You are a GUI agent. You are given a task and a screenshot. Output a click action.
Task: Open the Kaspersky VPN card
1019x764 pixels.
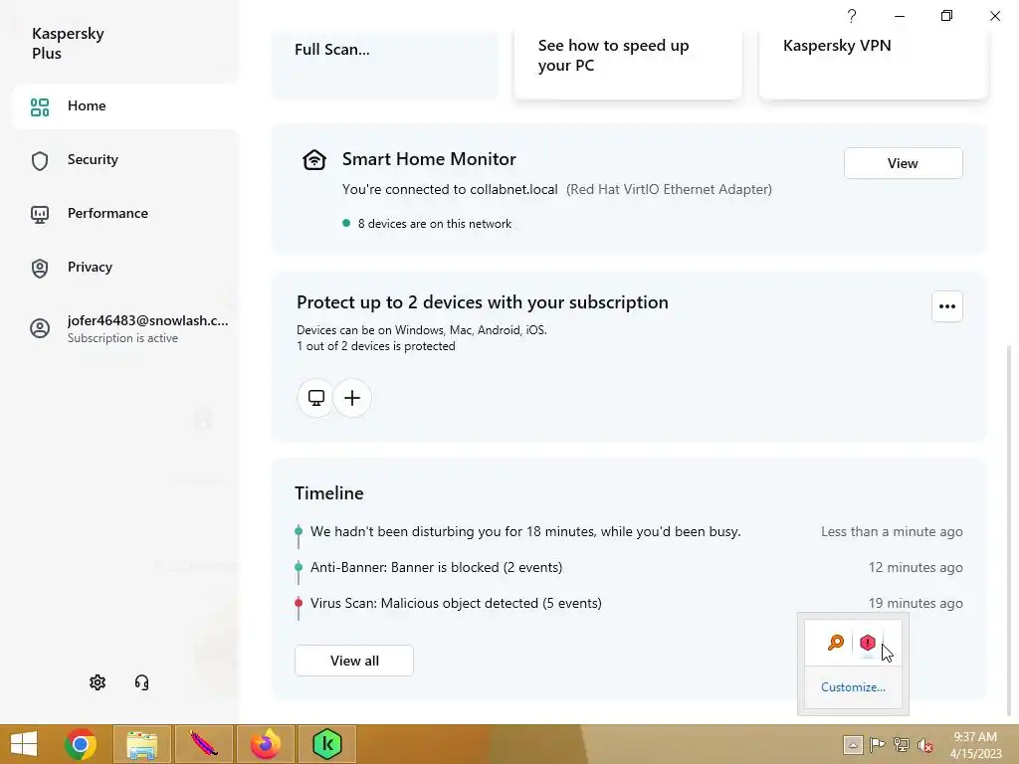tap(874, 64)
